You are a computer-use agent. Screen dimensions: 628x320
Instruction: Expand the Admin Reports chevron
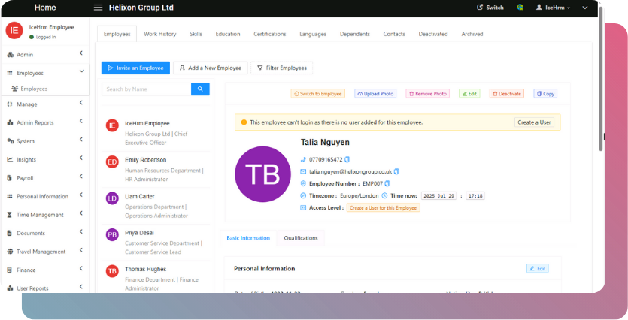[x=81, y=121]
